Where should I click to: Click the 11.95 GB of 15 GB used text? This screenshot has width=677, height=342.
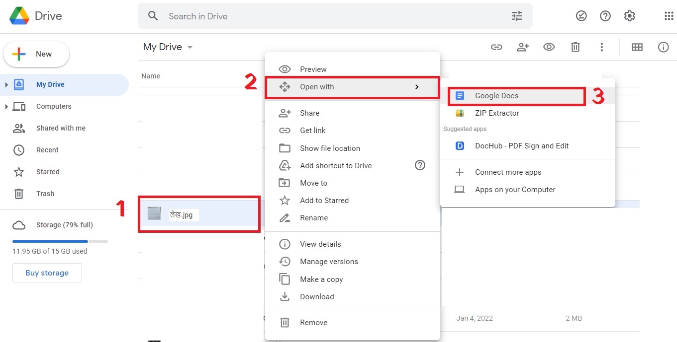click(50, 251)
